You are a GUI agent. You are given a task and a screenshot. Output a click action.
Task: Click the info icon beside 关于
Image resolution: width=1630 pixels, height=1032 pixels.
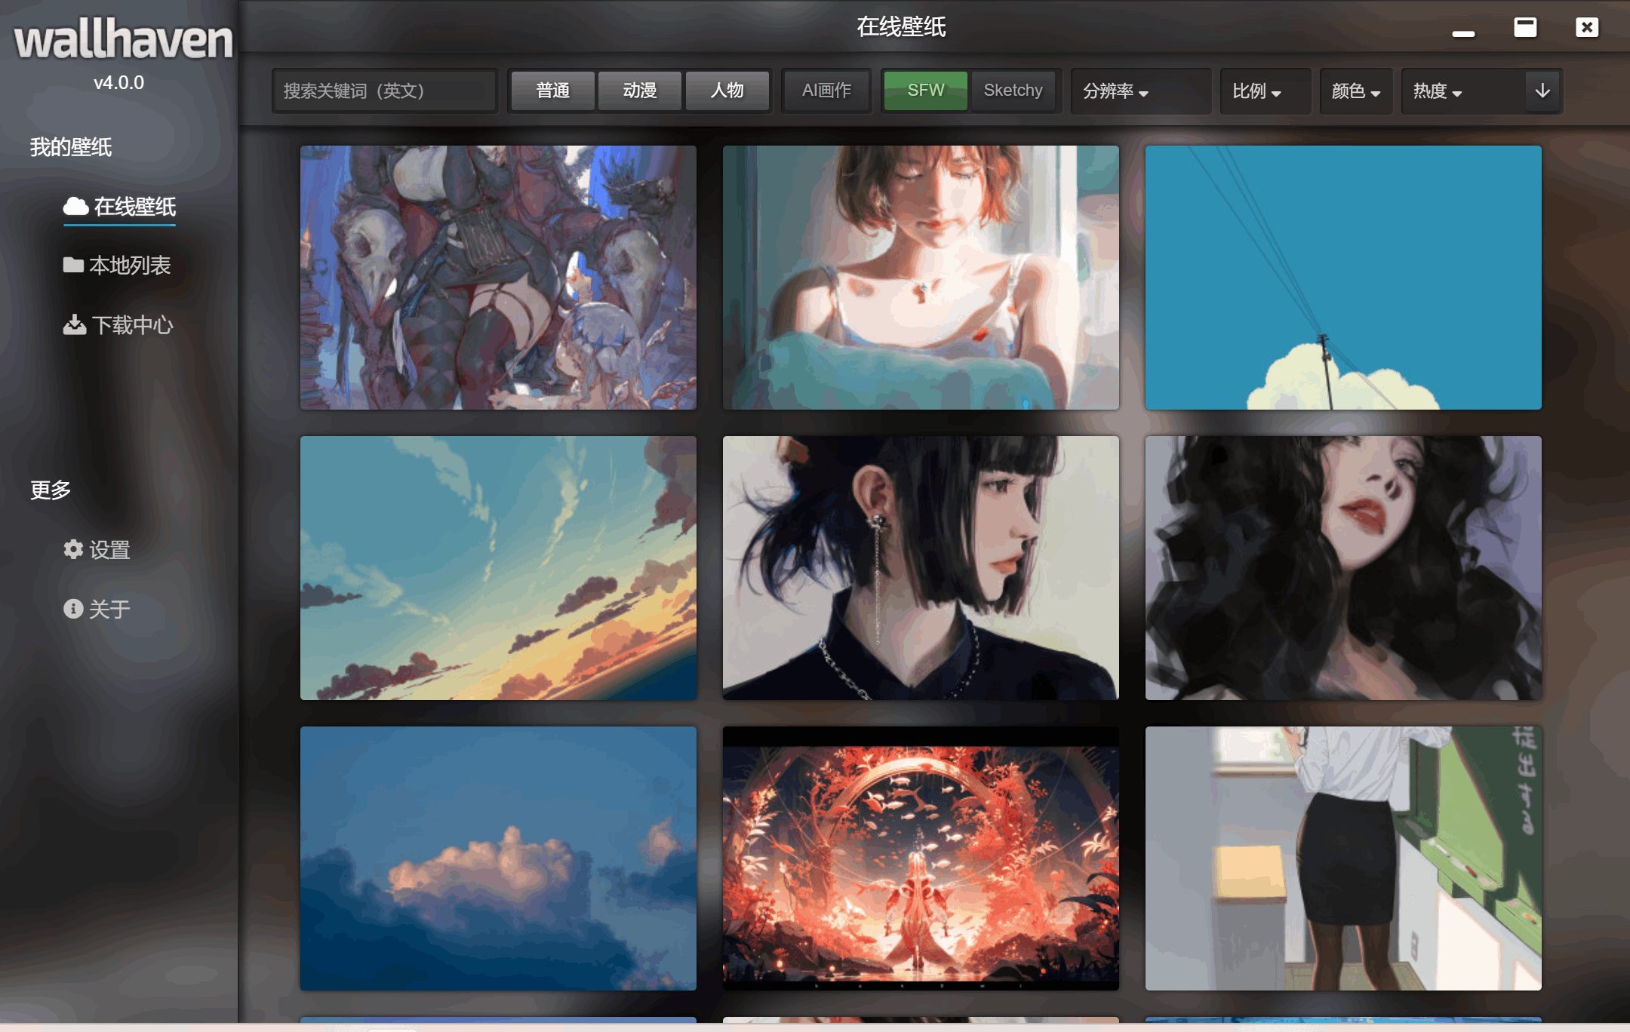pos(73,608)
